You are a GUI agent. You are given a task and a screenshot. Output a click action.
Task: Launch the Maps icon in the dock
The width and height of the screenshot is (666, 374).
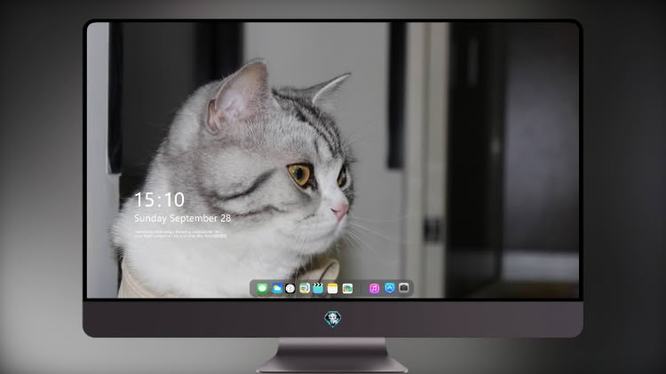pyautogui.click(x=305, y=289)
